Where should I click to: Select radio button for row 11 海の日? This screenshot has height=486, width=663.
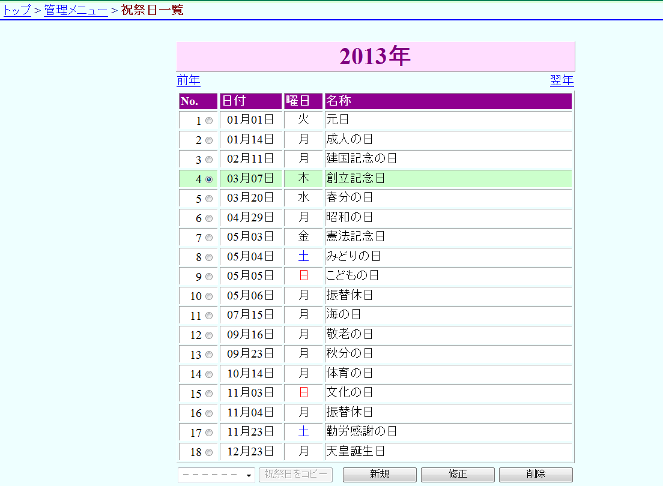click(x=209, y=316)
